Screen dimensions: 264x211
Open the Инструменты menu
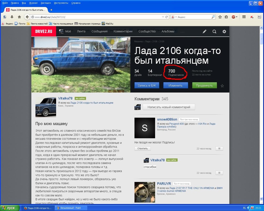coord(61,3)
